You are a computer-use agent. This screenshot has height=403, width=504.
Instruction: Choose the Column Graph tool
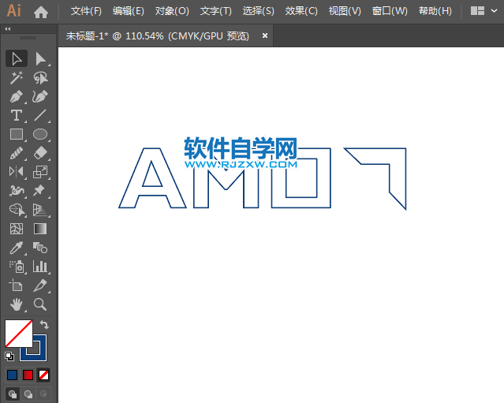click(40, 267)
